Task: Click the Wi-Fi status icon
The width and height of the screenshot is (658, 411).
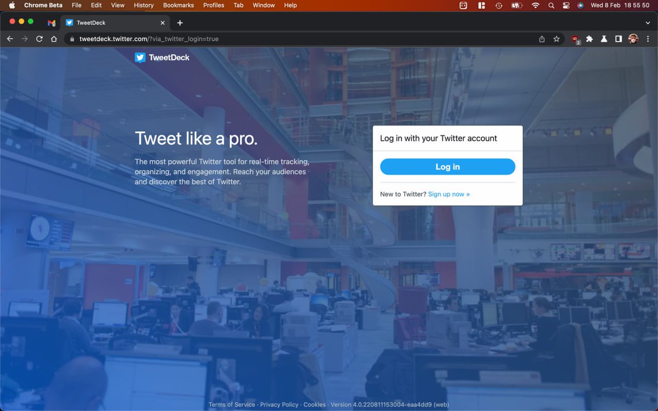Action: pyautogui.click(x=535, y=5)
